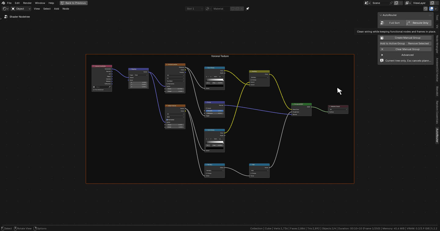440x231 pixels.
Task: Pin the Scene with the pin icon
Action: click(391, 3)
